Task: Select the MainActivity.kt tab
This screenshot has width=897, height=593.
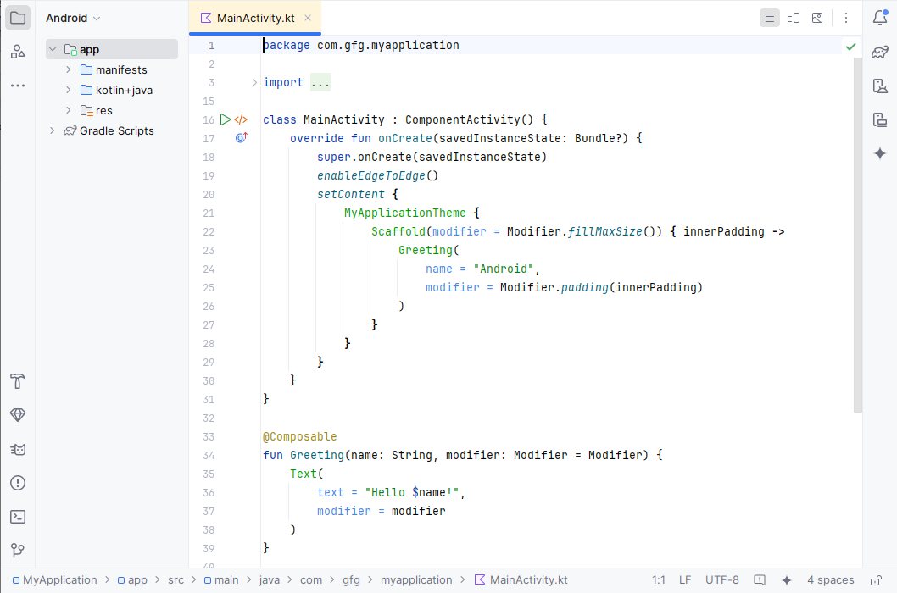Action: [x=254, y=17]
